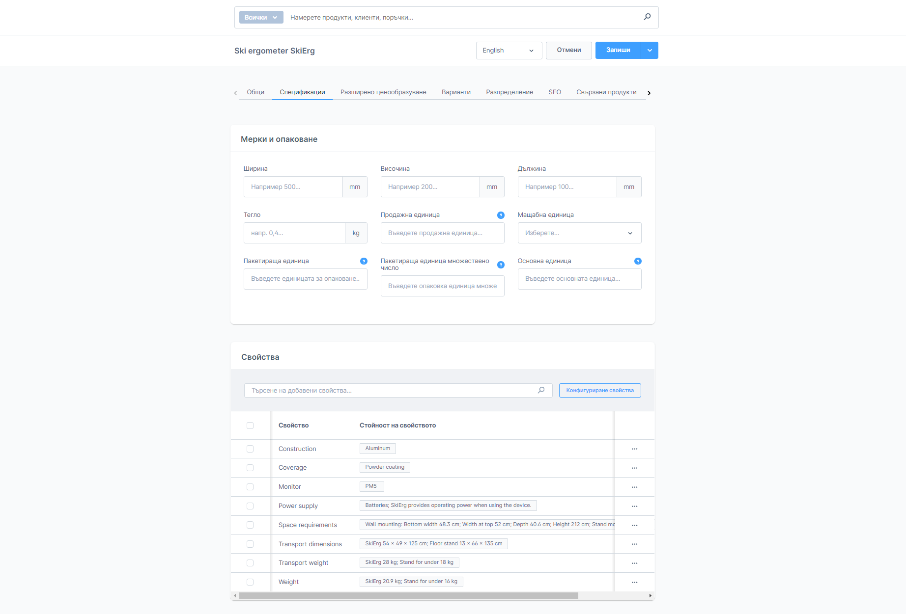Click the horizontal scrollbar under the properties table
Viewport: 906px width, 614px height.
pyautogui.click(x=408, y=596)
